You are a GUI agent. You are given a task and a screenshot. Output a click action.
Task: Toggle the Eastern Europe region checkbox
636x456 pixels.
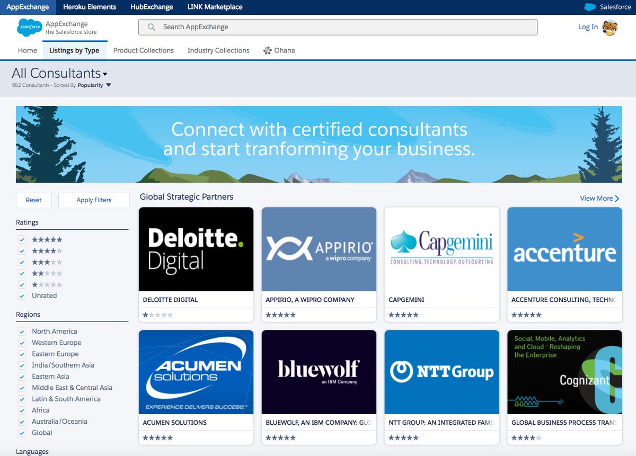[x=22, y=354]
